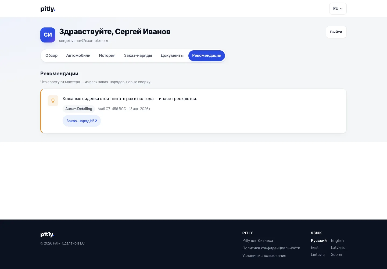Click the ЯЗЫК footer column heading
Image resolution: width=387 pixels, height=269 pixels.
coord(316,233)
